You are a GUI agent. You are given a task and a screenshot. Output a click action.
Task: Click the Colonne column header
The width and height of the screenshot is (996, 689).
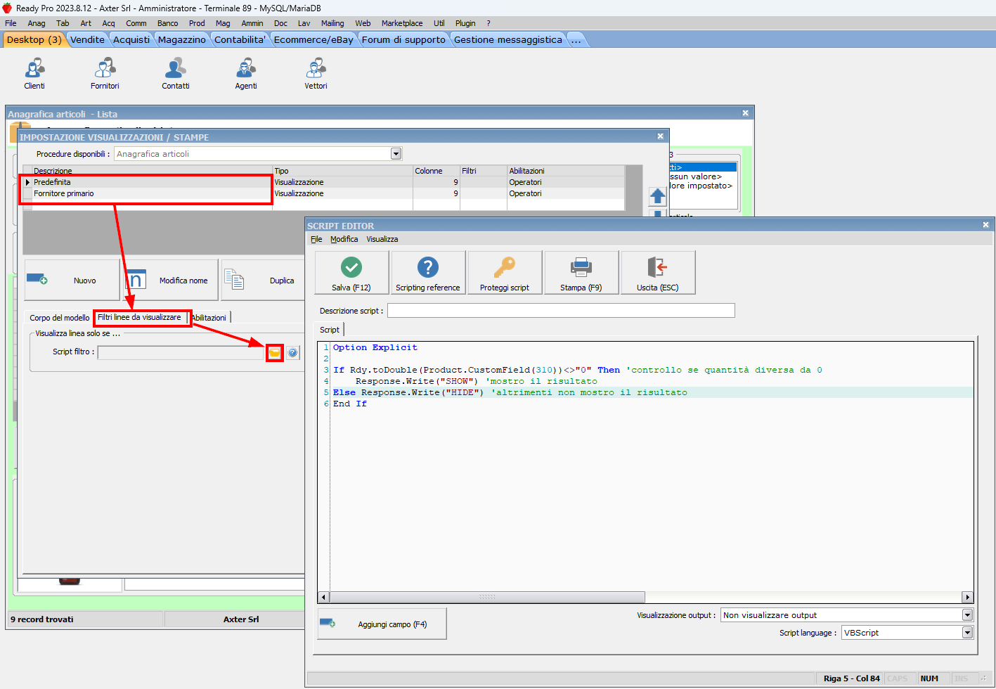(436, 171)
